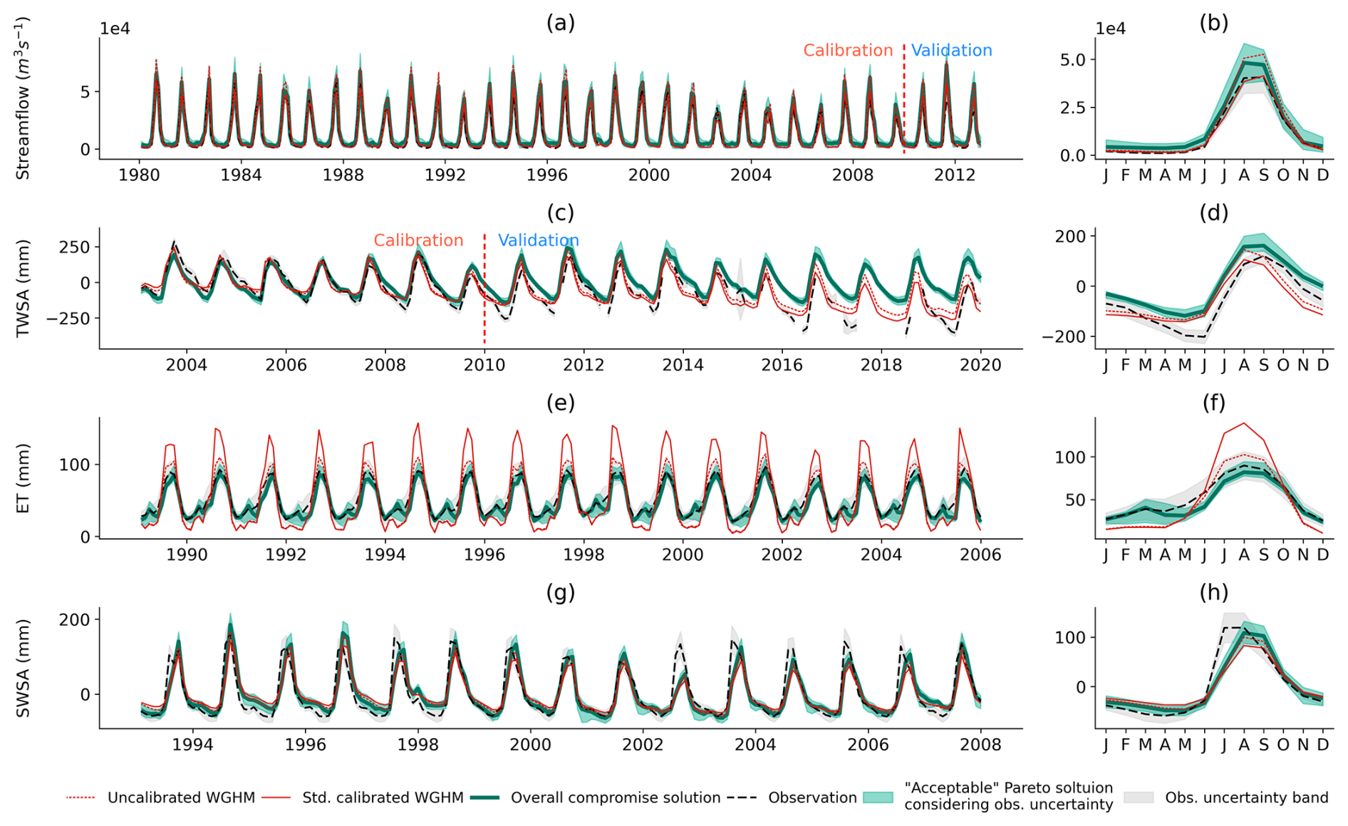The image size is (1348, 826).
Task: Click the 1980 tick on the streamflow time axis
Action: click(x=139, y=175)
